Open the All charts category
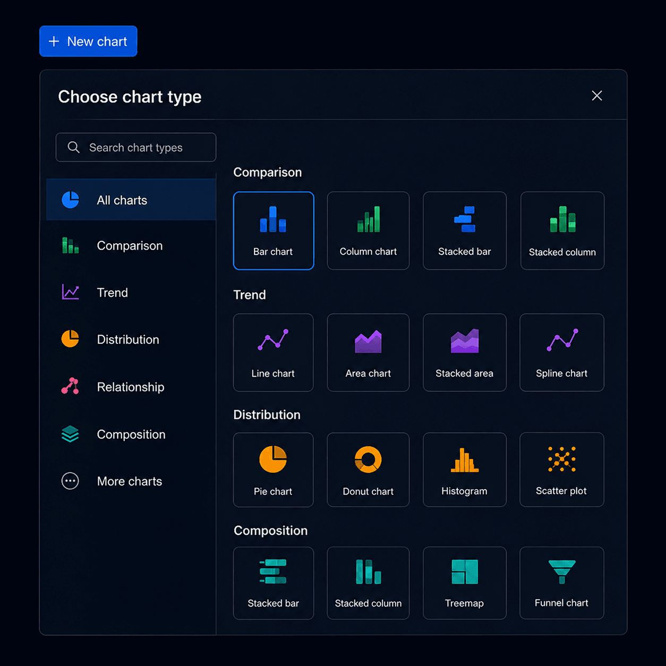Viewport: 666px width, 666px height. pyautogui.click(x=131, y=200)
